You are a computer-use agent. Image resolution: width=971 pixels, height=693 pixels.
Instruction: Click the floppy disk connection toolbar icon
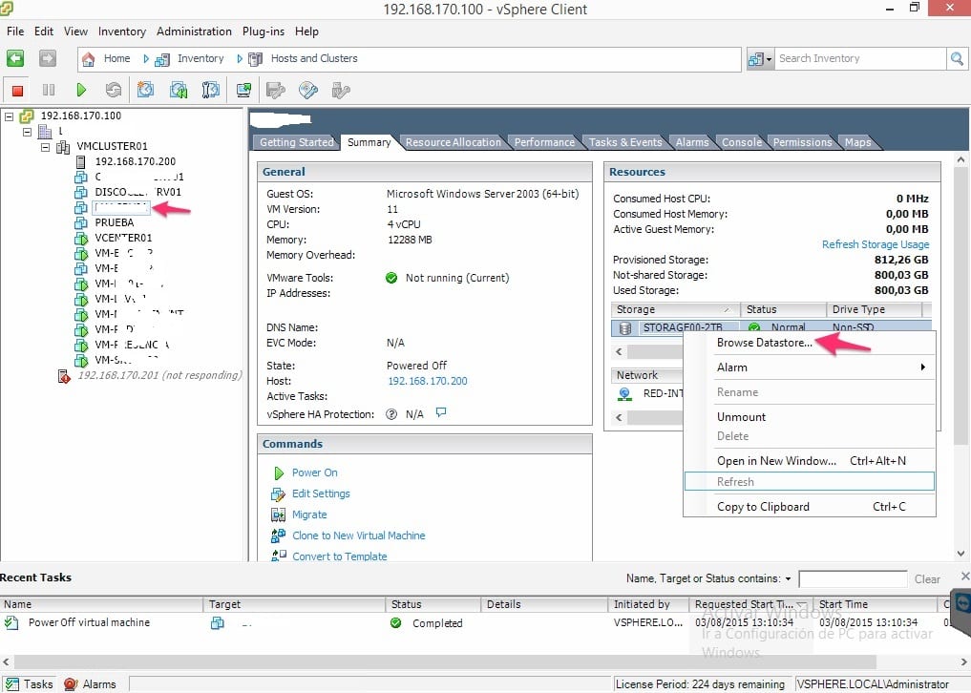[x=277, y=89]
